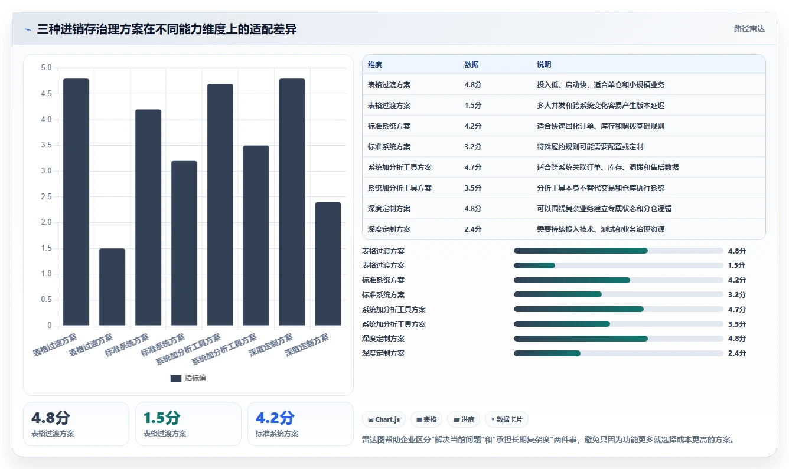The height and width of the screenshot is (469, 789).
Task: Select the Chart.js chip
Action: click(x=384, y=419)
